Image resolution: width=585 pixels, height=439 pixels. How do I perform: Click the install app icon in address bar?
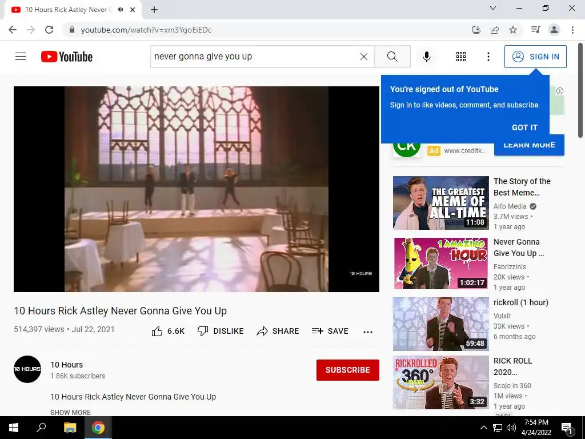coord(476,30)
